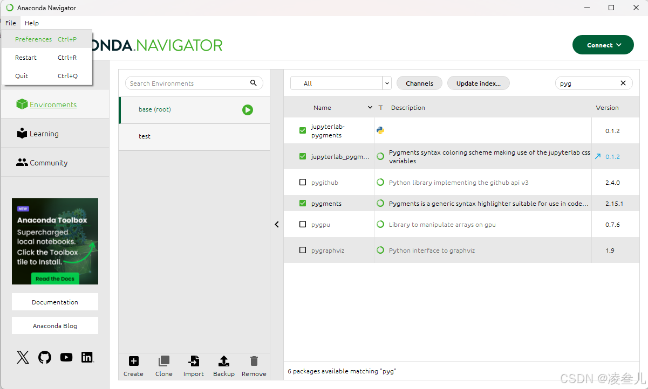Click the Create environment icon
Viewport: 648px width, 389px height.
(x=133, y=361)
